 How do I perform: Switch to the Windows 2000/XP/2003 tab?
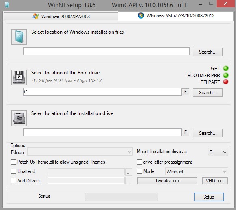(x=61, y=16)
